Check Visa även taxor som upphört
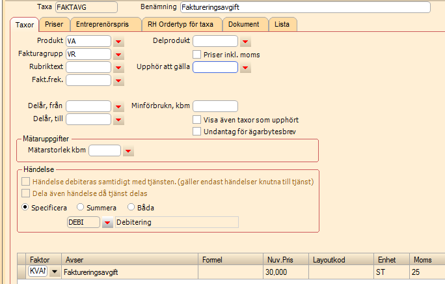 click(x=197, y=120)
